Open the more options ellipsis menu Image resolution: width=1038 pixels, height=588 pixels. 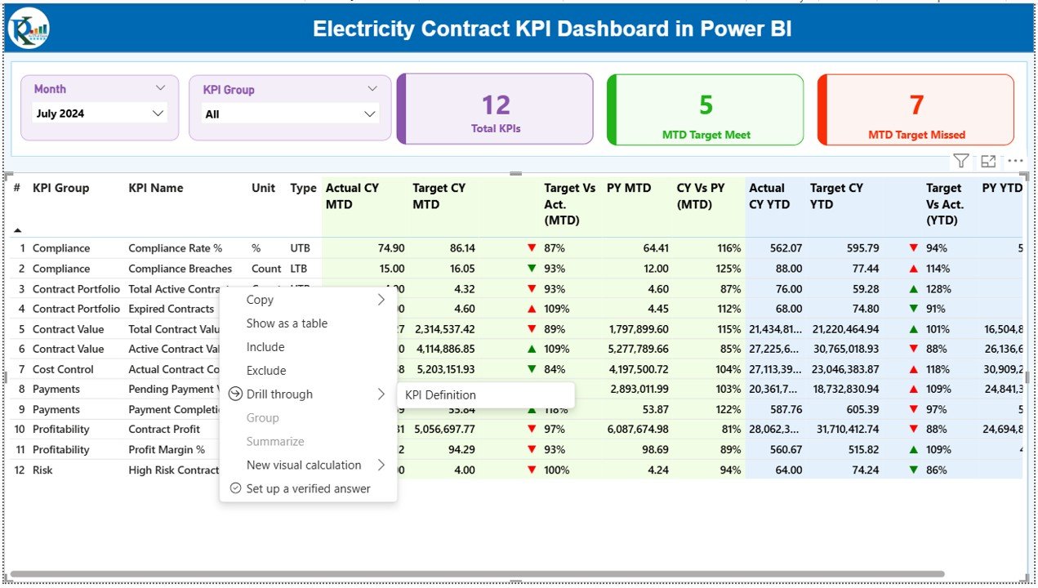(1015, 161)
